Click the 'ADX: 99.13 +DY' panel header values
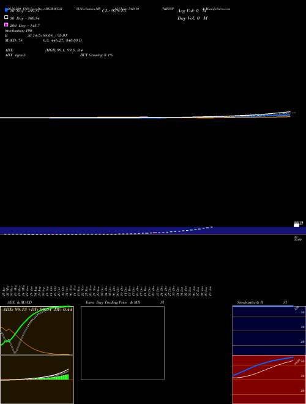 pos(37,310)
